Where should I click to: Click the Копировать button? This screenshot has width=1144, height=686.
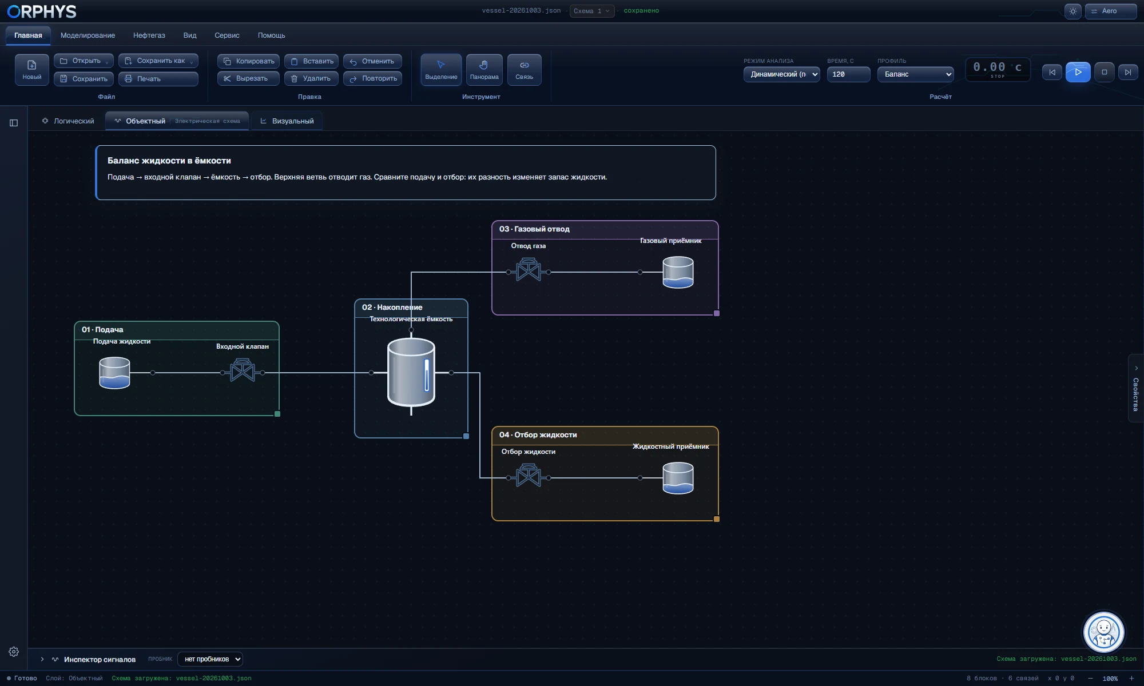(248, 61)
